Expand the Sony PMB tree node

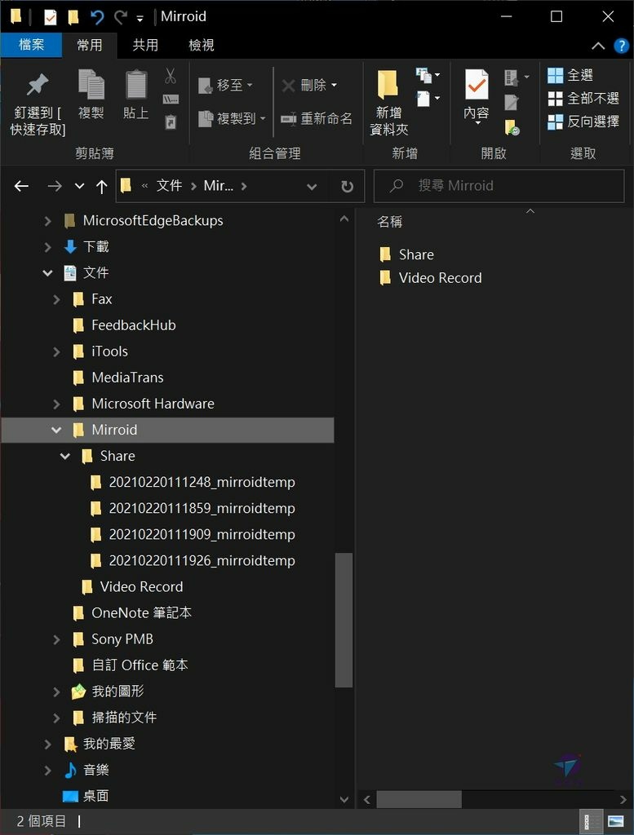click(56, 639)
